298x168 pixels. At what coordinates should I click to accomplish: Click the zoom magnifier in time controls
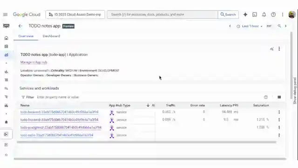tap(279, 26)
